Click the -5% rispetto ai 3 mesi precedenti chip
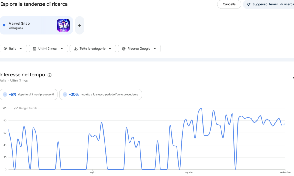 coord(28,95)
